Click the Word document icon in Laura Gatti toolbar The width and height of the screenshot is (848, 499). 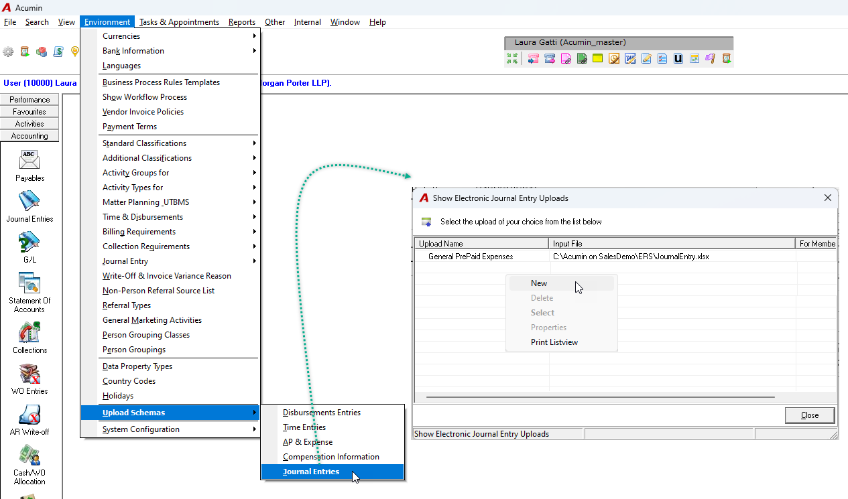click(x=630, y=59)
